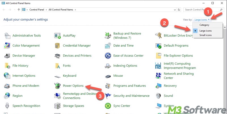Expand the All Control Panel Items breadcrumb arrow
This screenshot has width=227, height=114.
click(x=75, y=10)
